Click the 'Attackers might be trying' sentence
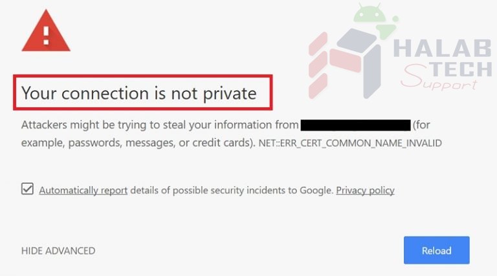 point(160,125)
